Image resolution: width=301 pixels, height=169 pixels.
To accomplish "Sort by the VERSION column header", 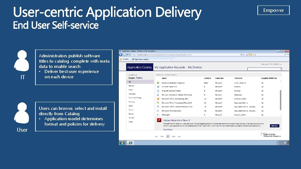I will pos(207,78).
